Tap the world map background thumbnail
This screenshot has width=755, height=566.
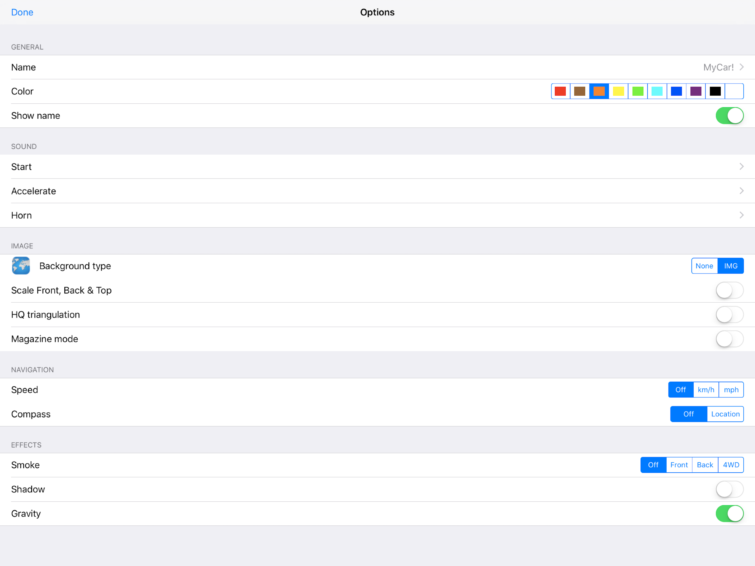(21, 266)
